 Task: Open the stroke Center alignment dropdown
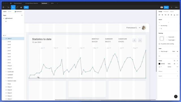click(x=170, y=67)
